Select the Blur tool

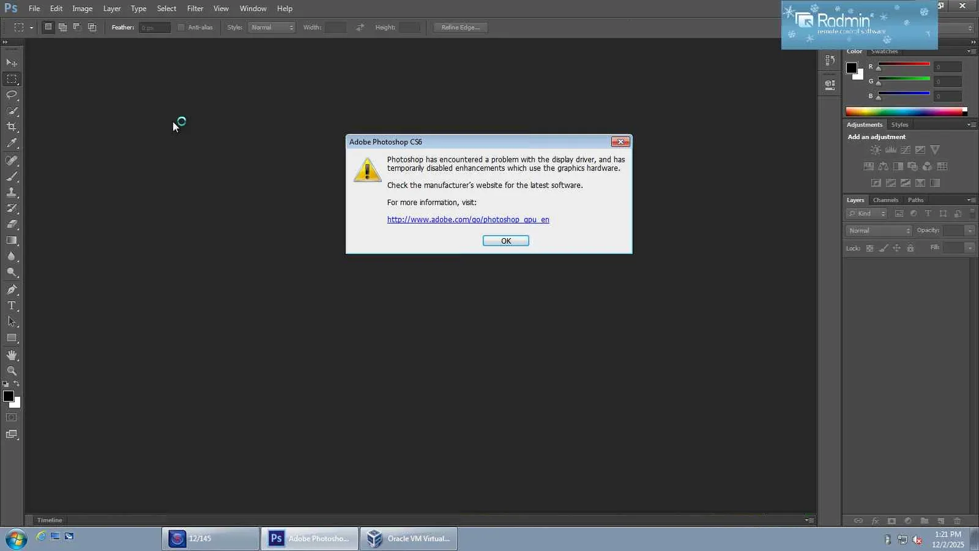pos(12,256)
